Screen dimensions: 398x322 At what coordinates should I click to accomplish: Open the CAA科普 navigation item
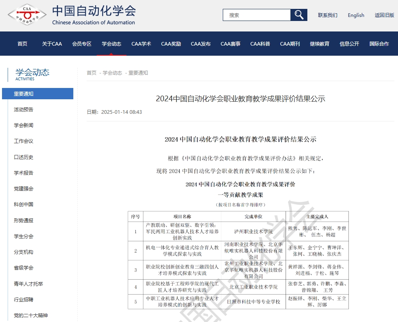(260, 44)
